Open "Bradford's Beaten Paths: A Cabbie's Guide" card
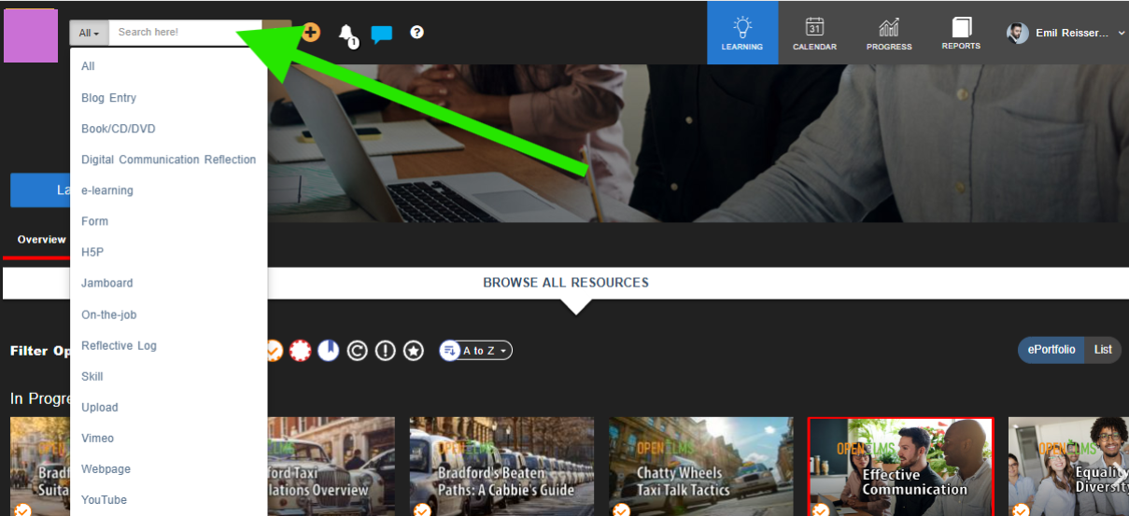Screen dimensions: 1129x516 (x=501, y=466)
